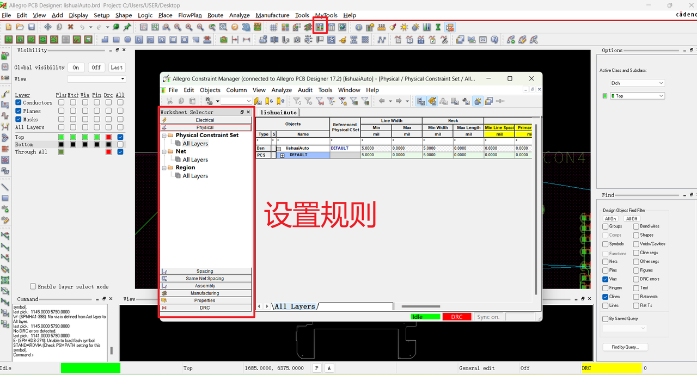Viewport: 697px width, 375px height.
Task: Open the Visibility View dropdown
Action: 96,79
